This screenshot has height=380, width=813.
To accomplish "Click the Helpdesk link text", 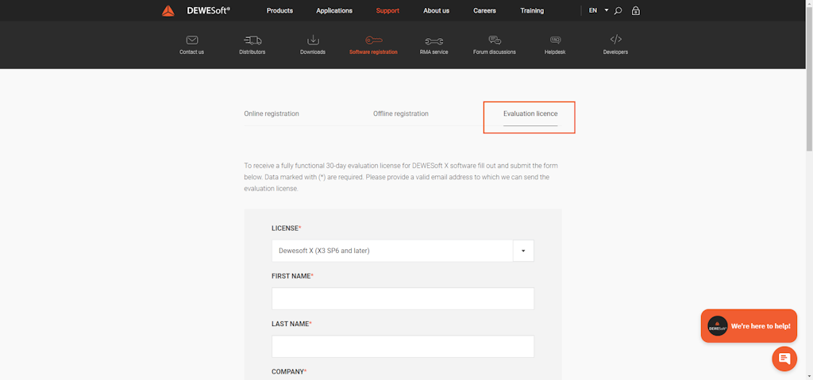I will (555, 52).
